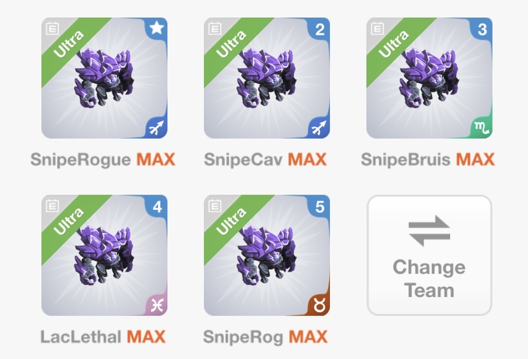Click the SnipeRog MAX name label
Image resolution: width=528 pixels, height=359 pixels.
point(265,337)
